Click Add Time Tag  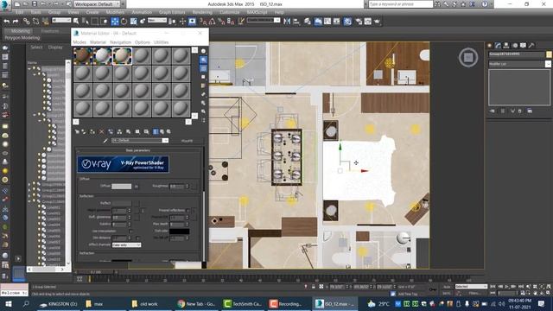pos(407,294)
